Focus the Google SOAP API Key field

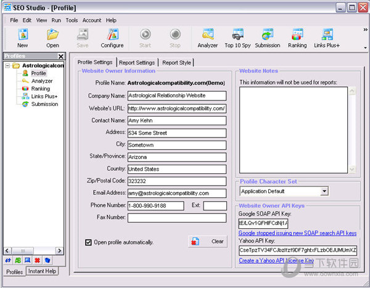(263, 223)
